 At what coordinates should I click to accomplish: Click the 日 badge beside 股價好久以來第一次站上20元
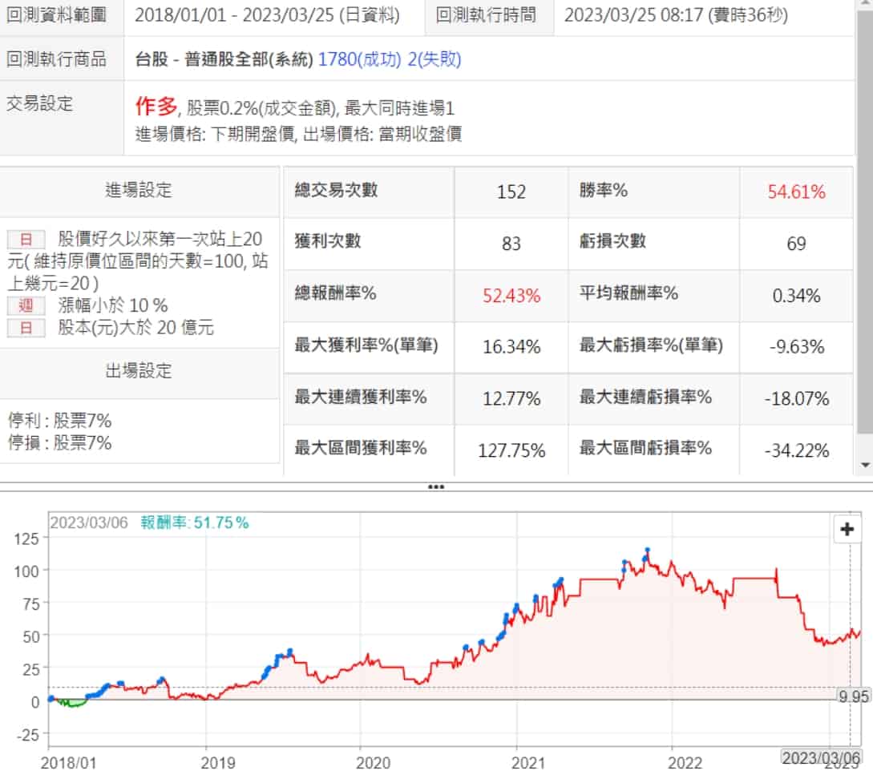pyautogui.click(x=26, y=240)
